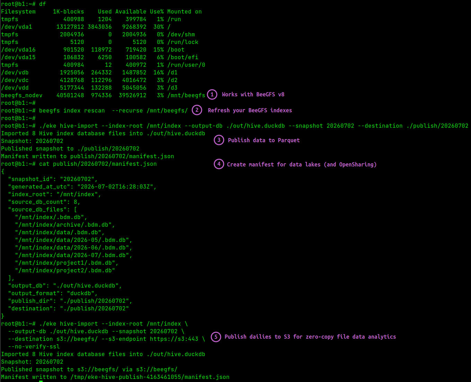
Task: Click 'Manifest written to publish/20260702/manifest.json' line
Action: click(88, 156)
